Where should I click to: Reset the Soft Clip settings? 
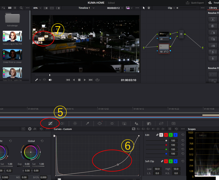[183, 161]
